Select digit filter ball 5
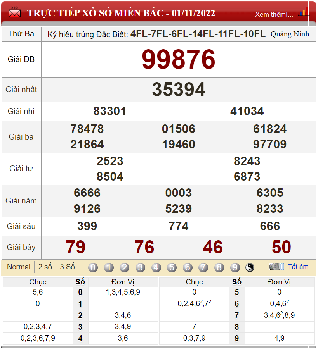 tap(172, 267)
